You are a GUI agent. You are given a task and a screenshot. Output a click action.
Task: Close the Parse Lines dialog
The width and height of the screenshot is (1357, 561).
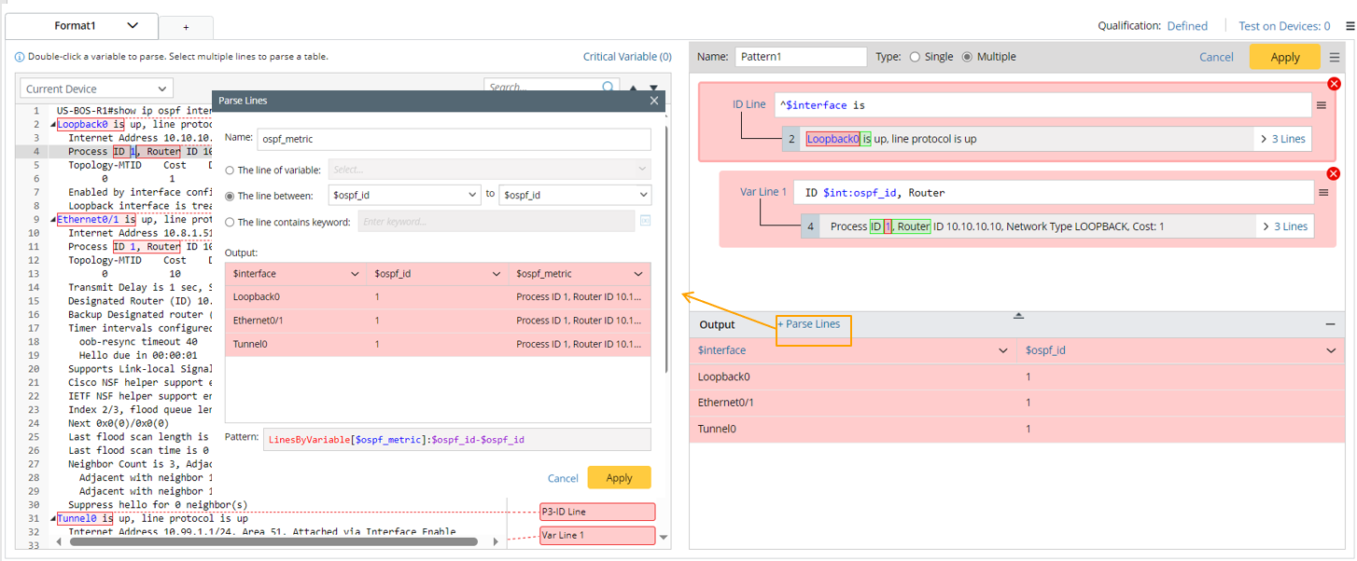[653, 101]
